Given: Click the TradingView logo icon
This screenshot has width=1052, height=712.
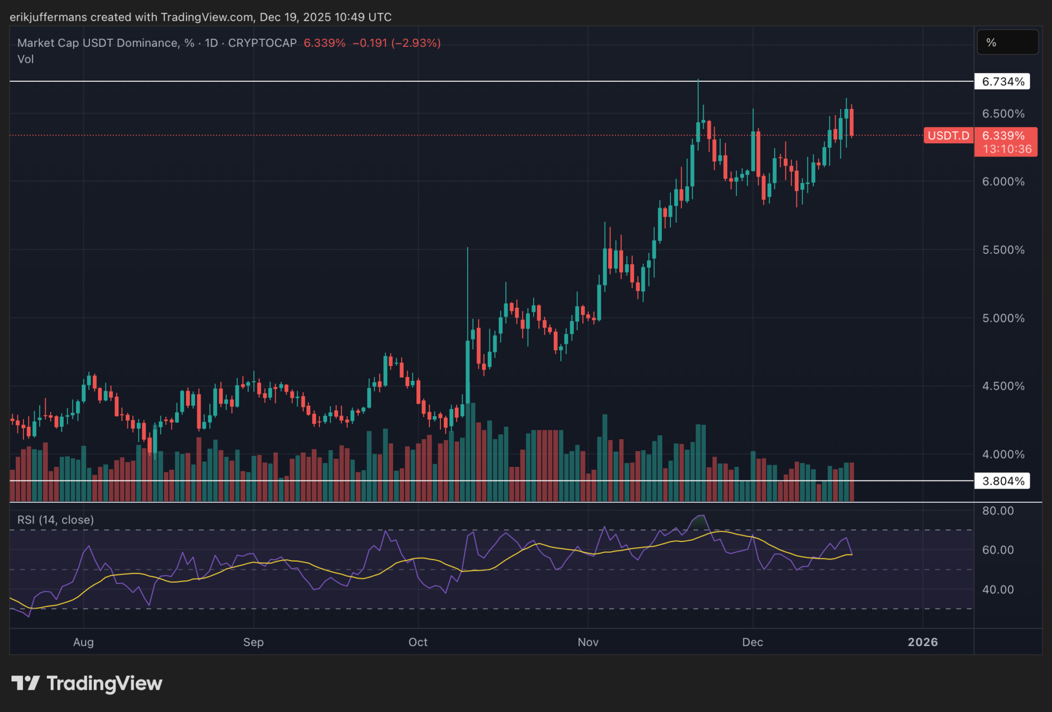Looking at the screenshot, I should (x=25, y=683).
